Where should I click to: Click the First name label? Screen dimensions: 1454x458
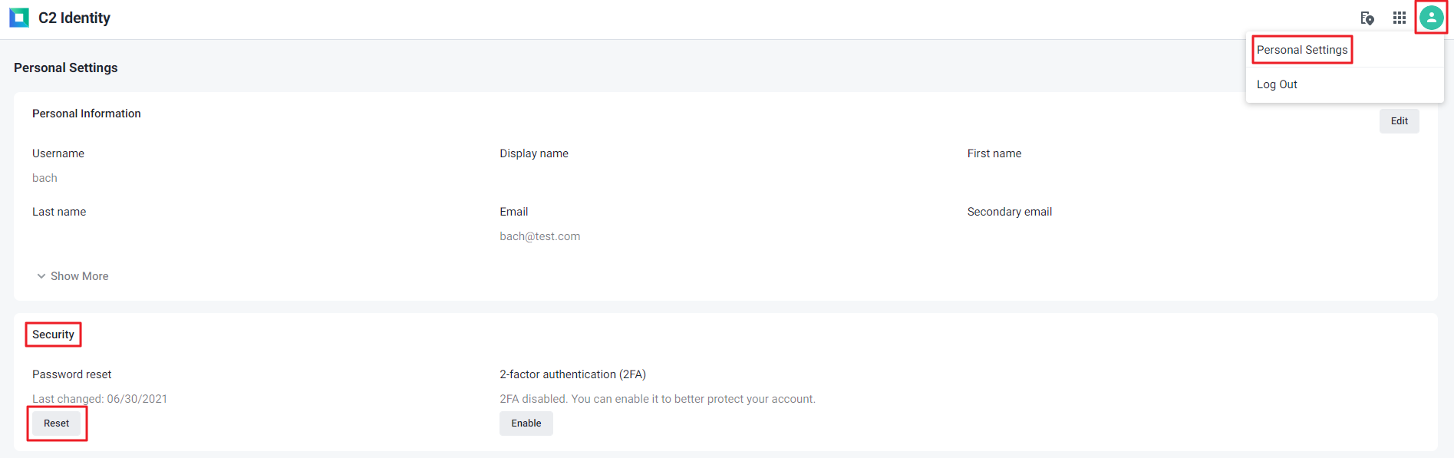994,153
